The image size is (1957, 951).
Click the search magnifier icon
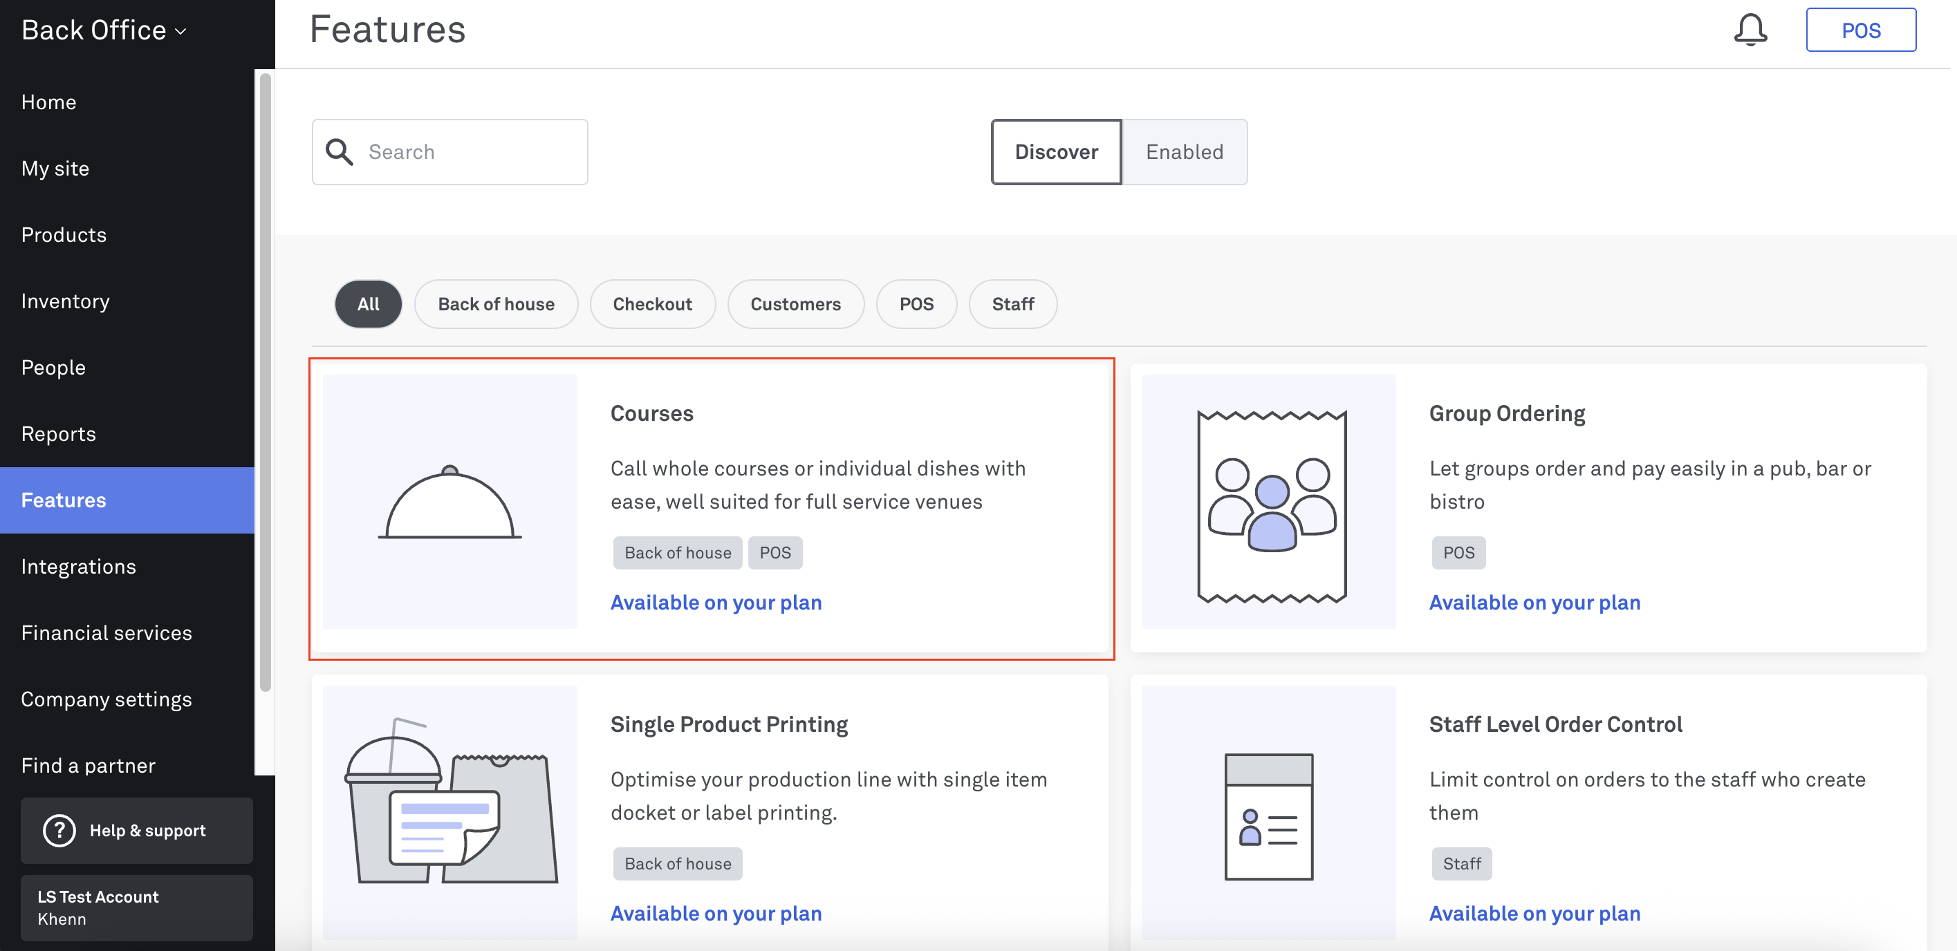pyautogui.click(x=339, y=152)
